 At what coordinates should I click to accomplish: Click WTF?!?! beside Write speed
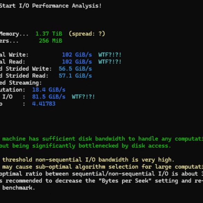[x=110, y=55]
